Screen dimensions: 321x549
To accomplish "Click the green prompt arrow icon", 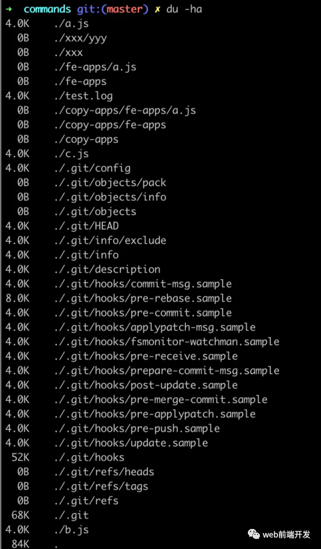I will click(9, 9).
